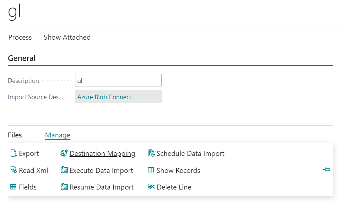Choose the Destination Mapping text label
Viewport: 343px width, 209px height.
[102, 153]
